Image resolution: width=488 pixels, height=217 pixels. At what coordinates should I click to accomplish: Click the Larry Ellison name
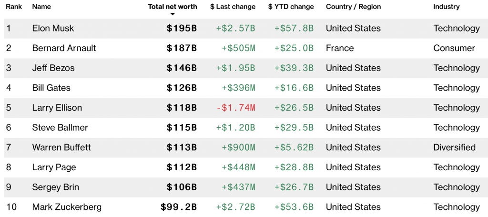(x=57, y=108)
